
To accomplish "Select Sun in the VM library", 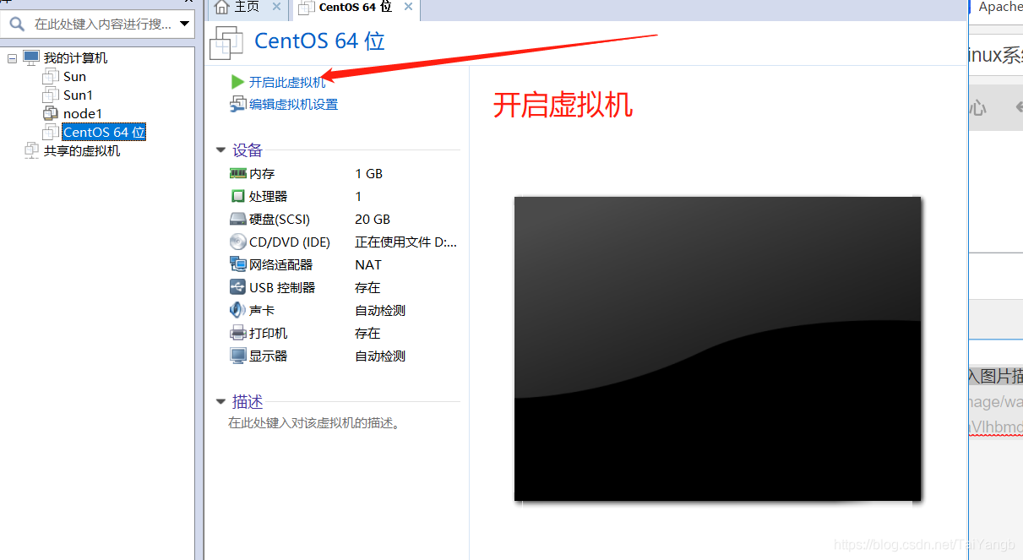I will (74, 76).
